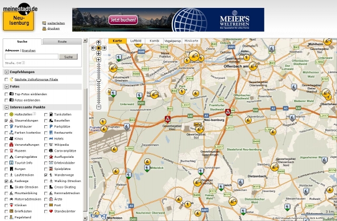337x221 pixels.
Task: Open the weiterleiten link
Action: point(56,23)
